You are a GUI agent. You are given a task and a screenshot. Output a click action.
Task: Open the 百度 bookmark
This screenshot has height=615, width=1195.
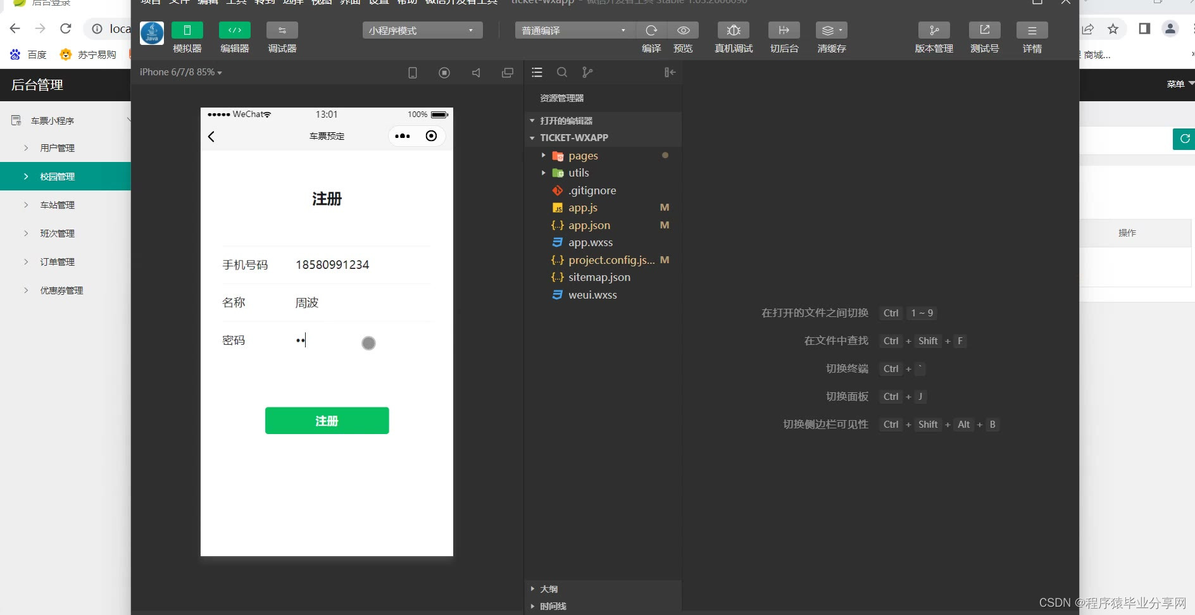[x=28, y=54]
